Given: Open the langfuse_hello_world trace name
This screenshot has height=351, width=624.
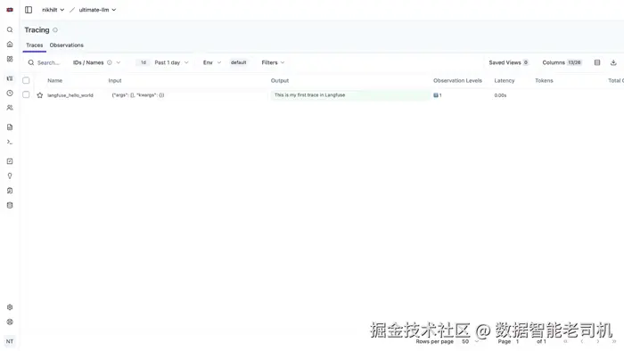Looking at the screenshot, I should pyautogui.click(x=70, y=95).
